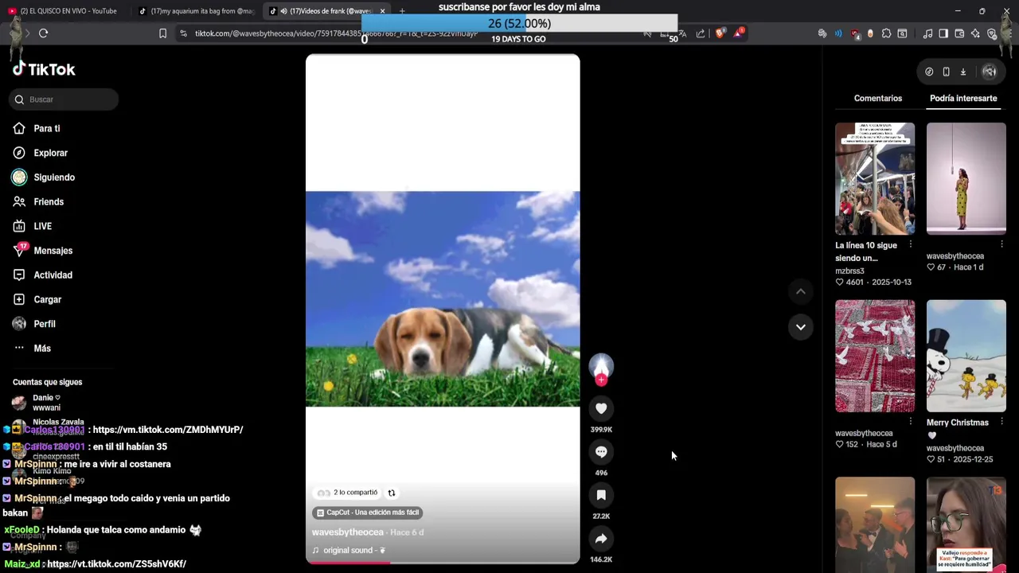Follow creator via avatar plus button
This screenshot has width=1019, height=573.
pyautogui.click(x=601, y=380)
